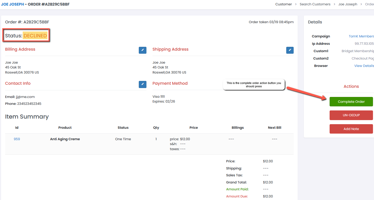The image size is (374, 200).
Task: Open item ID 959 link
Action: (17, 139)
